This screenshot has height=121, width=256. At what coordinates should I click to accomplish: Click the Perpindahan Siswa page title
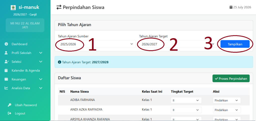[x=83, y=7]
